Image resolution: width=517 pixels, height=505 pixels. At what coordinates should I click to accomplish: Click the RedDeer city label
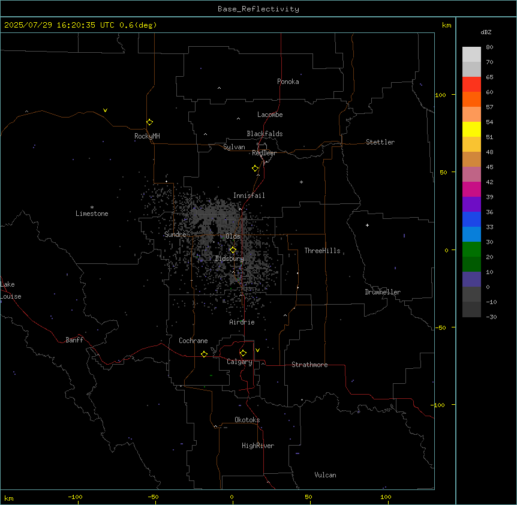(264, 153)
